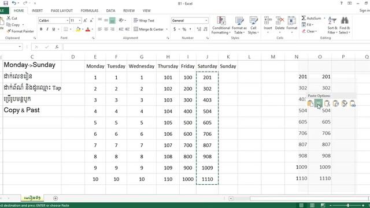Click Fill in Editing group
Screen dimensions: 370x208
click(307, 25)
